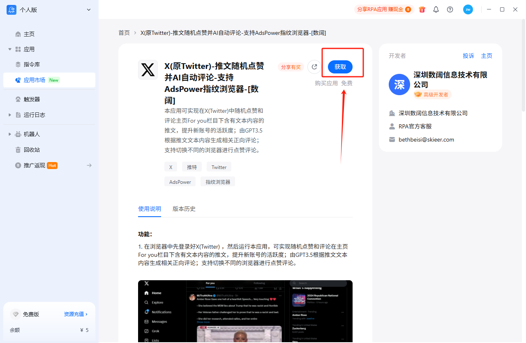Go to 主页 in the sidebar
The image size is (526, 343).
click(29, 34)
